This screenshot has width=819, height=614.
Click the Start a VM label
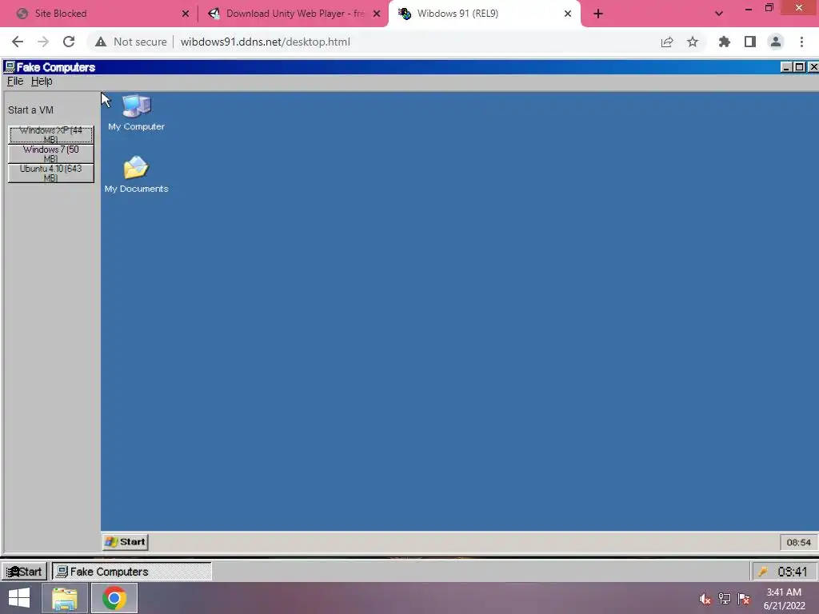tap(31, 110)
